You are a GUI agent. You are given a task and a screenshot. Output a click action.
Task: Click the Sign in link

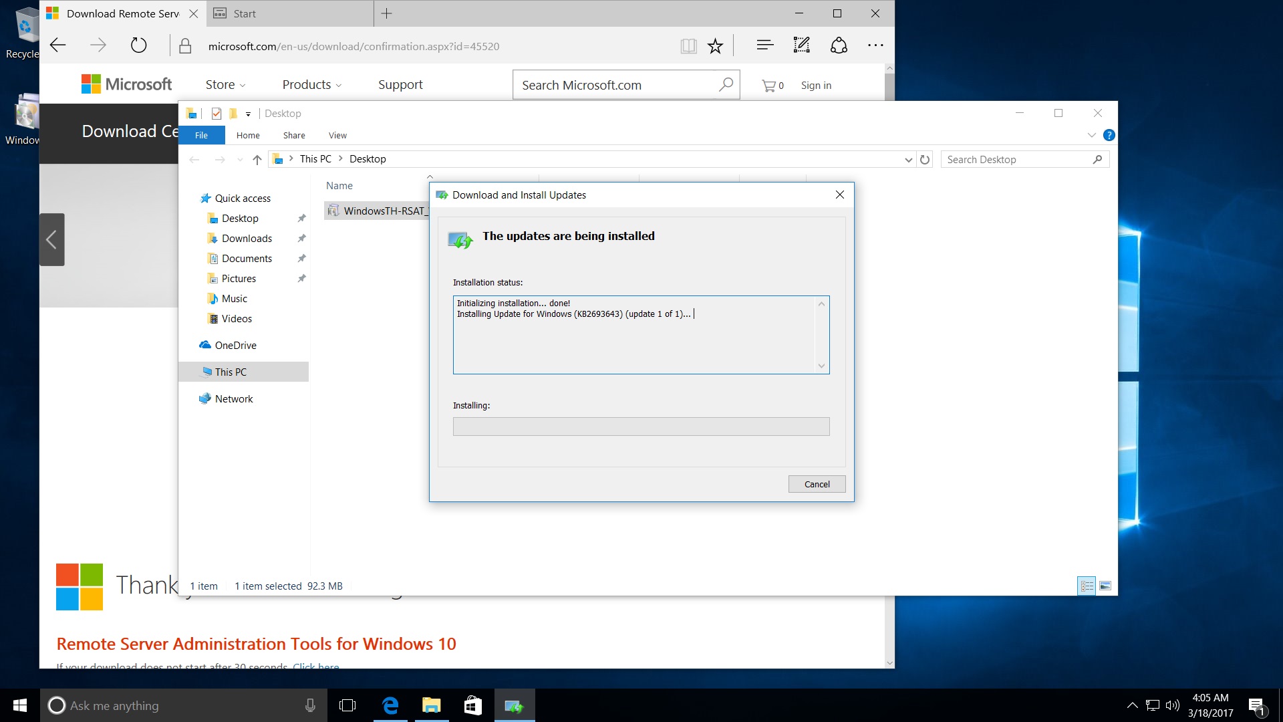pyautogui.click(x=816, y=86)
